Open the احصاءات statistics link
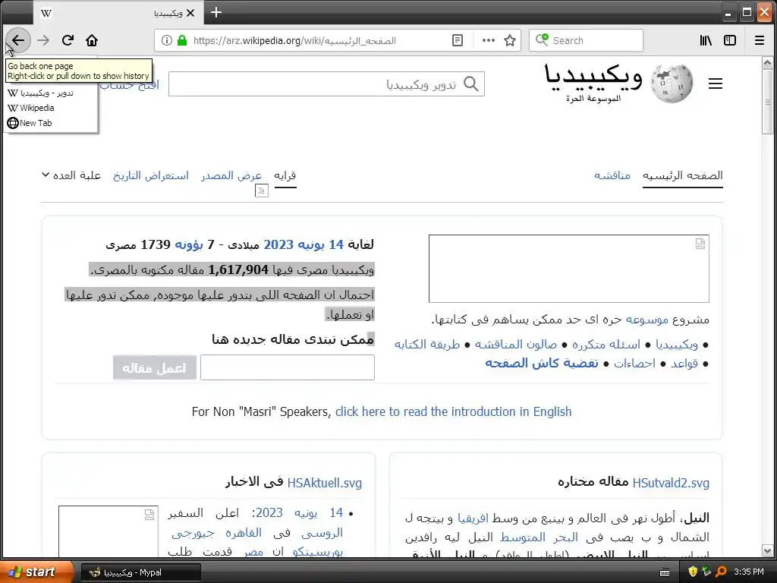Viewport: 777px width, 583px height. tap(634, 364)
